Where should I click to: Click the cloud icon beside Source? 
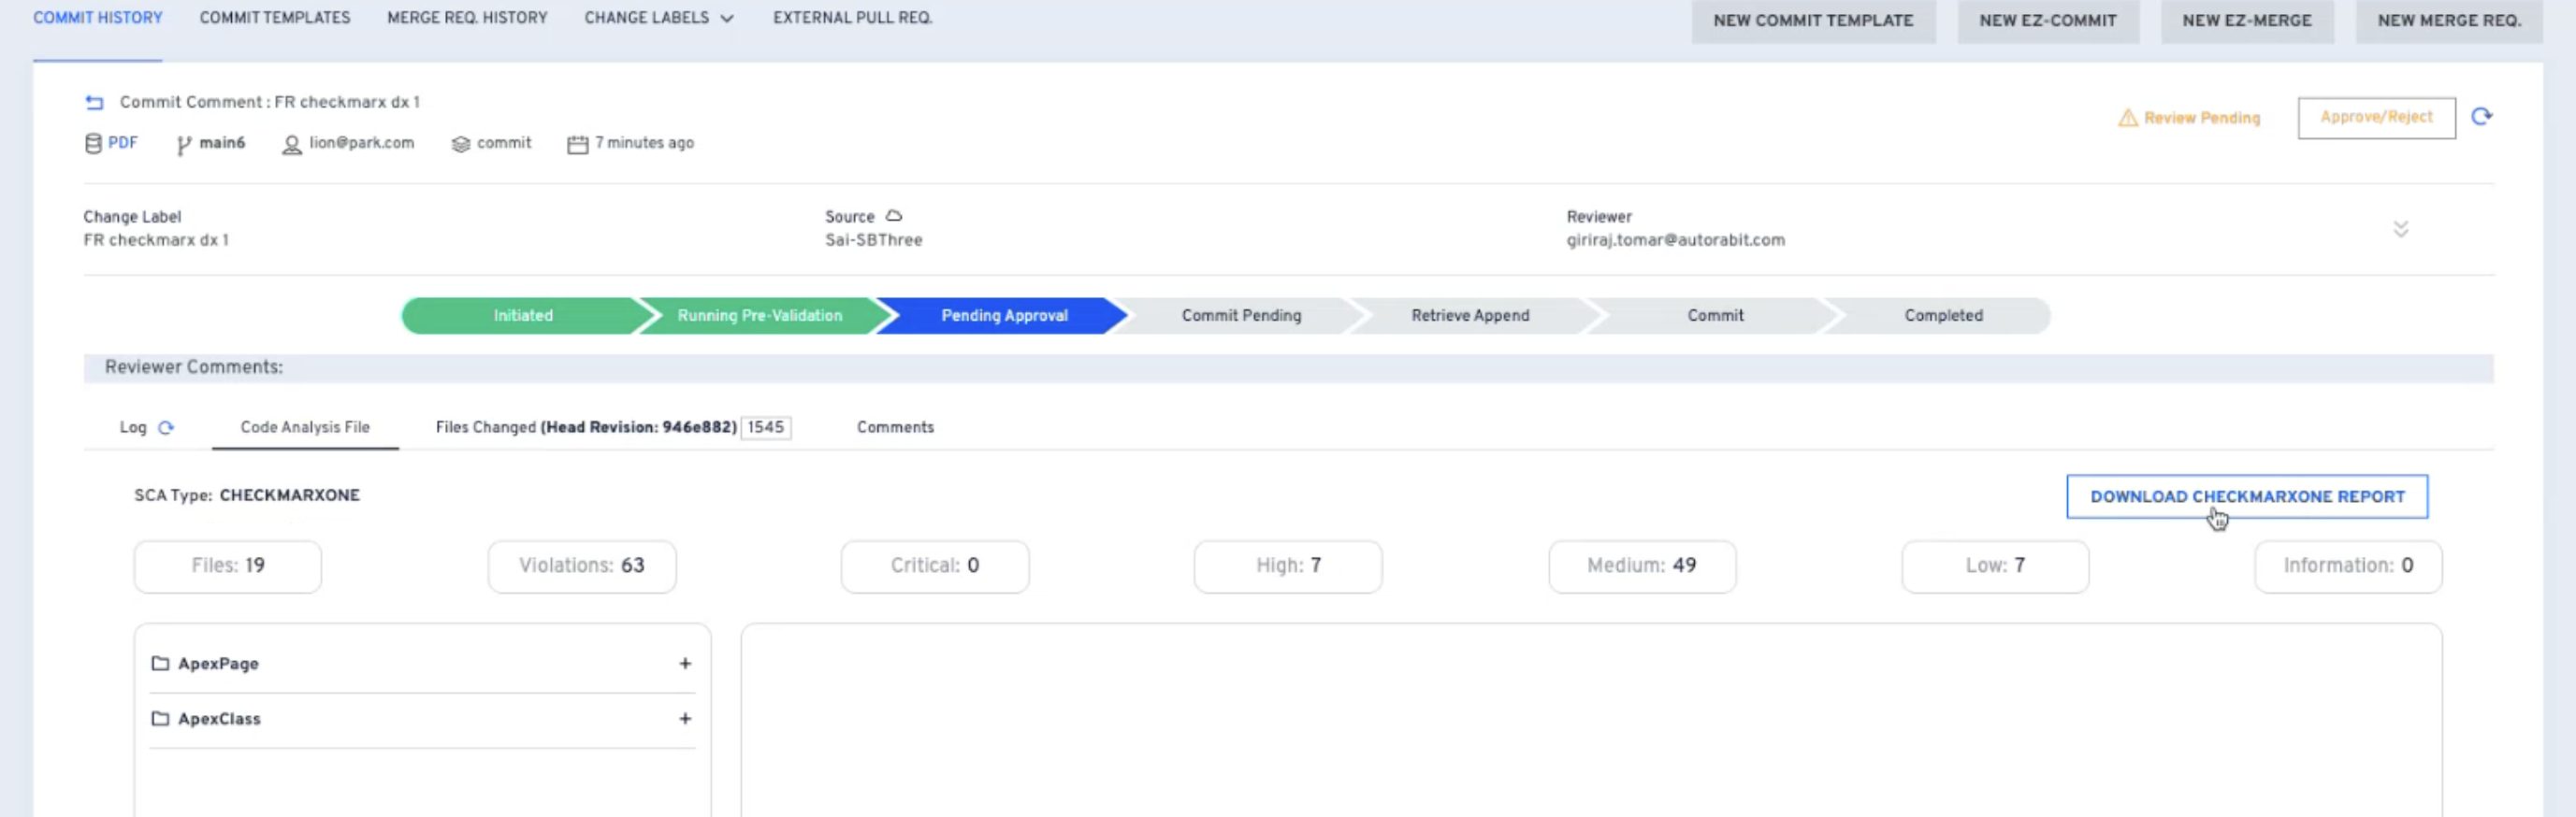pyautogui.click(x=894, y=216)
